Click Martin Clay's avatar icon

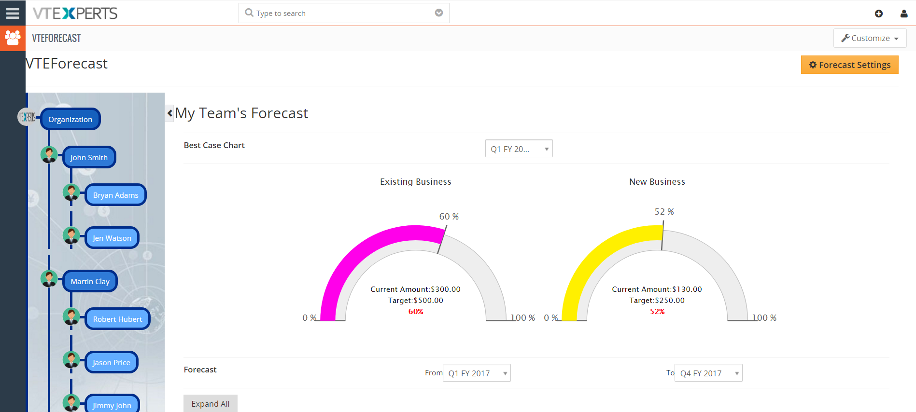[49, 278]
